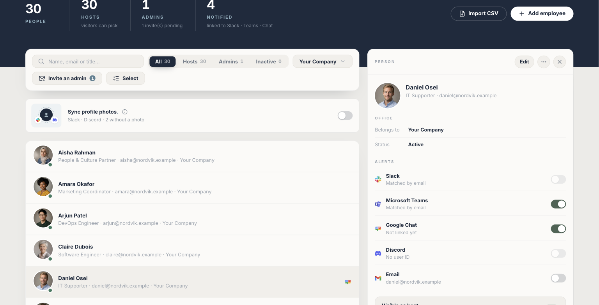Image resolution: width=599 pixels, height=305 pixels.
Task: Switch to the Hosts filter tab
Action: [x=194, y=61]
